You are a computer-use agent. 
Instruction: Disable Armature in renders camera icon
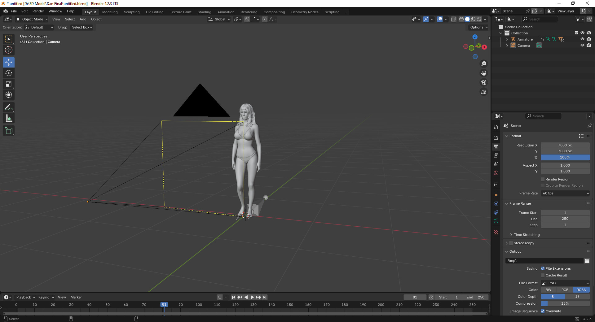[588, 39]
